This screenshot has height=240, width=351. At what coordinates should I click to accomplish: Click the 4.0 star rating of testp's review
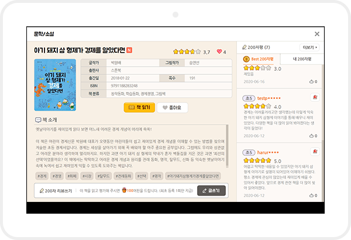262,106
